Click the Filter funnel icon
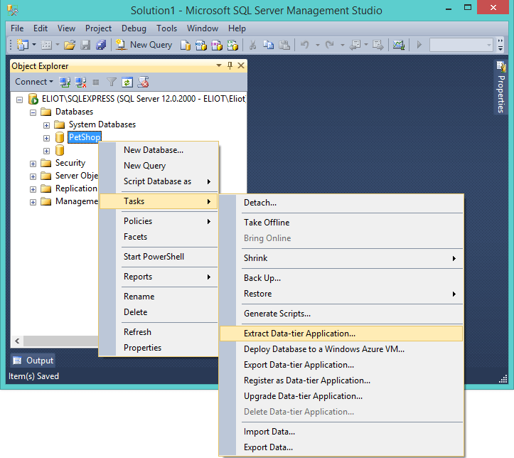Viewport: 514px width, 458px height. [x=112, y=82]
